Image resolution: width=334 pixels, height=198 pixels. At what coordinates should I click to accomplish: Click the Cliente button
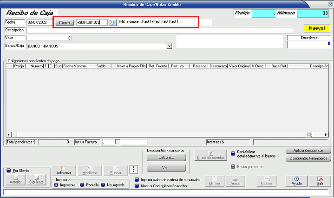64,22
